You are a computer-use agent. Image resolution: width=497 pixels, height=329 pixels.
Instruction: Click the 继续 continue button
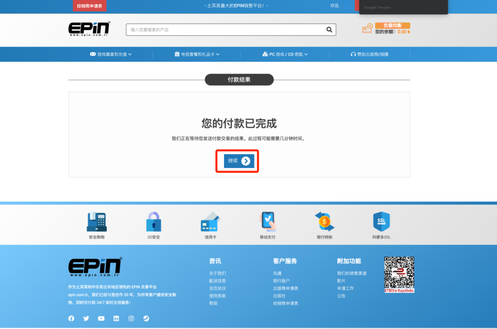pyautogui.click(x=239, y=161)
